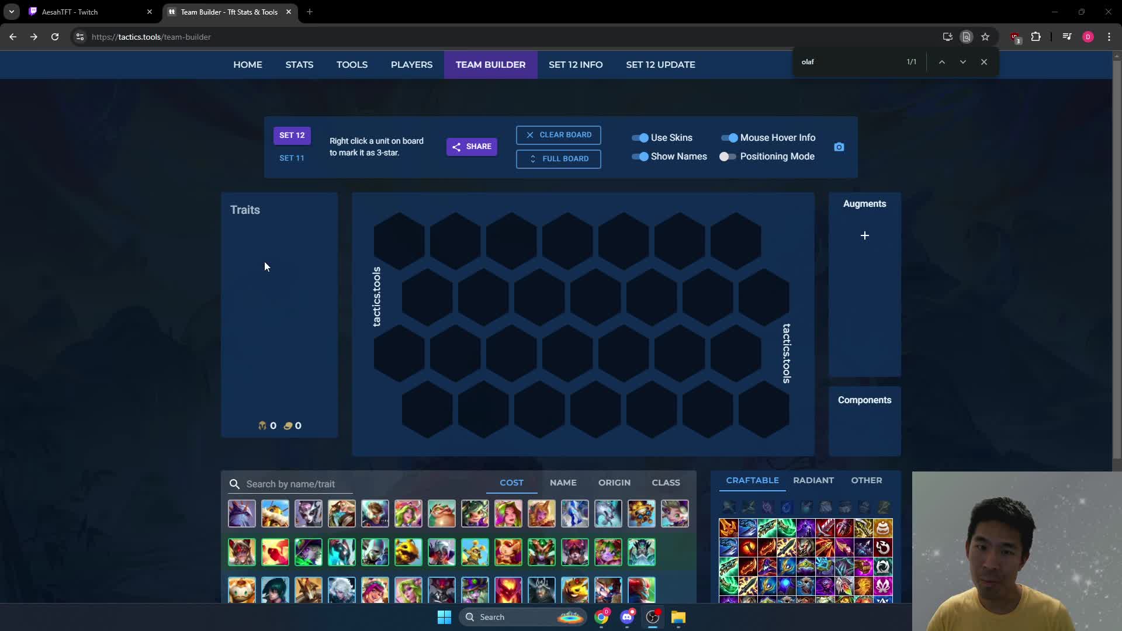This screenshot has height=631, width=1122.
Task: Expand the board with FULL BOARD
Action: click(x=559, y=159)
